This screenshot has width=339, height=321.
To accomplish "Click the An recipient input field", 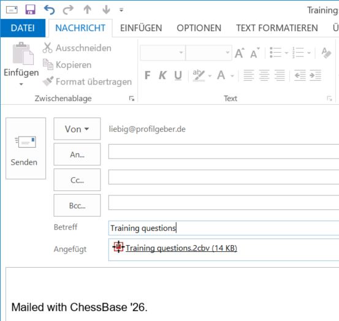I will [x=224, y=152].
